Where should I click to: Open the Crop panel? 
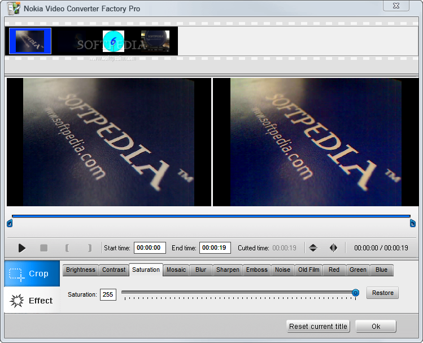click(32, 273)
